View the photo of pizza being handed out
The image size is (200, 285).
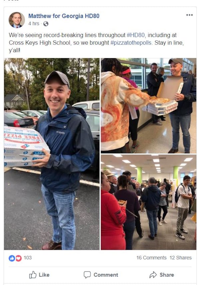(x=149, y=106)
